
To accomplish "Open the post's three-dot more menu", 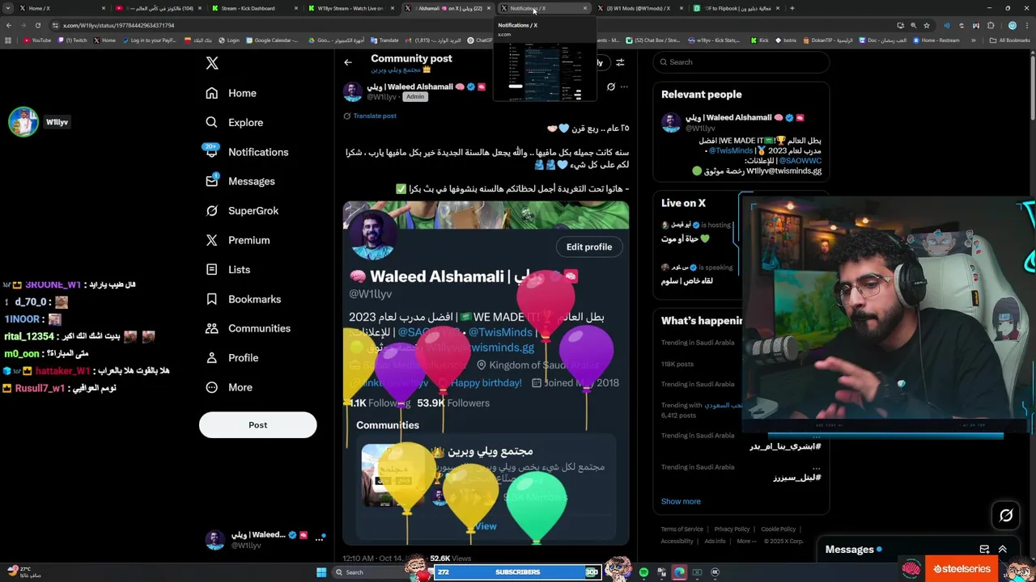I will pos(623,86).
